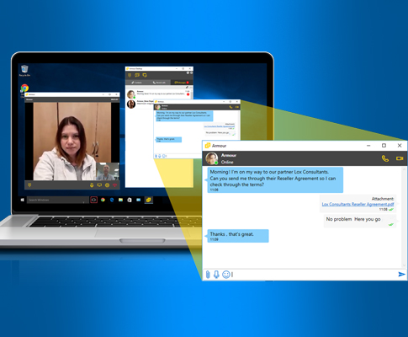Click the chat window vertical scrollbar
Image resolution: width=408 pixels, height=337 pixels.
[x=404, y=217]
